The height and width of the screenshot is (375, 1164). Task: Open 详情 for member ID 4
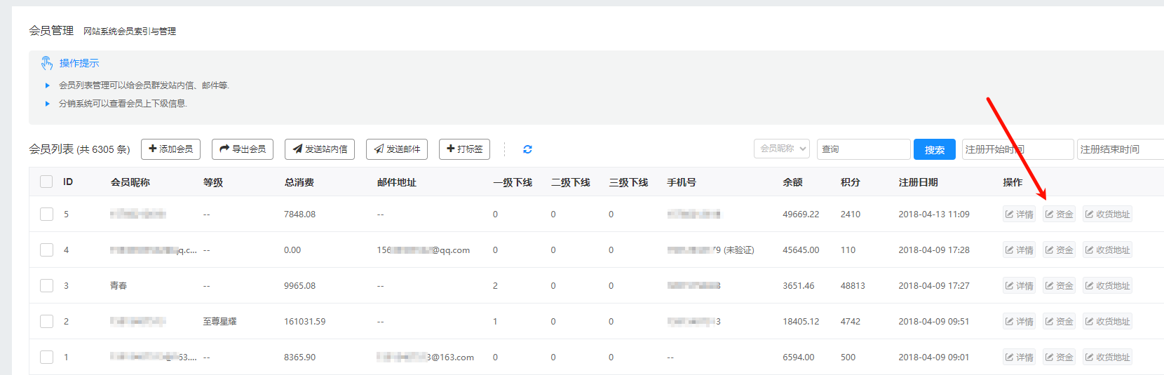1019,250
